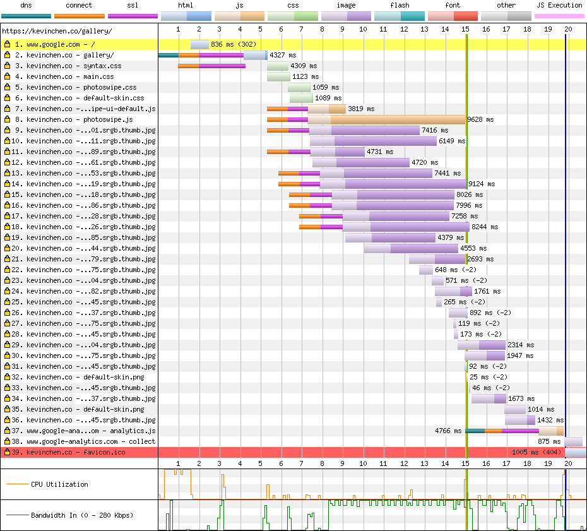Click the lock icon next to analytics.js
This screenshot has height=531, width=587.
click(x=8, y=431)
